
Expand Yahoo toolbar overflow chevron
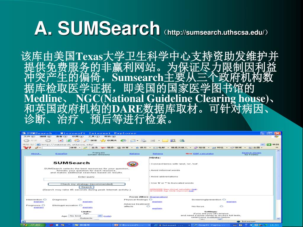pos(277,148)
